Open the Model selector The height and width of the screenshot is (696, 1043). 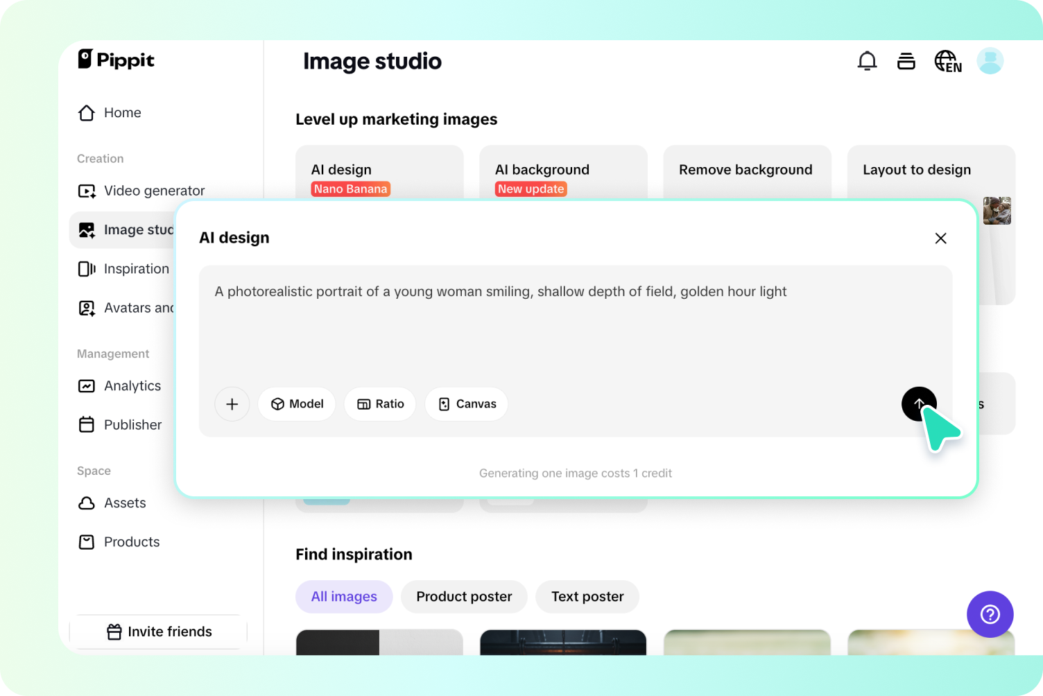[x=297, y=404]
